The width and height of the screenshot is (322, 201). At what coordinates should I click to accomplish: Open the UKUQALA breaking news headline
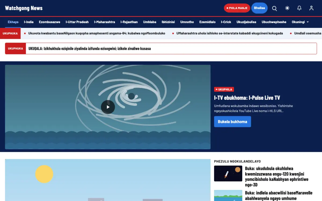click(90, 49)
